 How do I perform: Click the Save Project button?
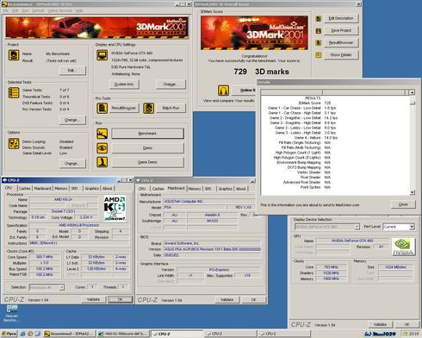341,30
